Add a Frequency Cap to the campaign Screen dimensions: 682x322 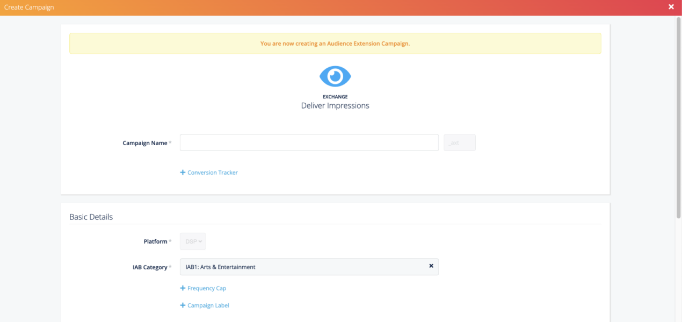[203, 288]
